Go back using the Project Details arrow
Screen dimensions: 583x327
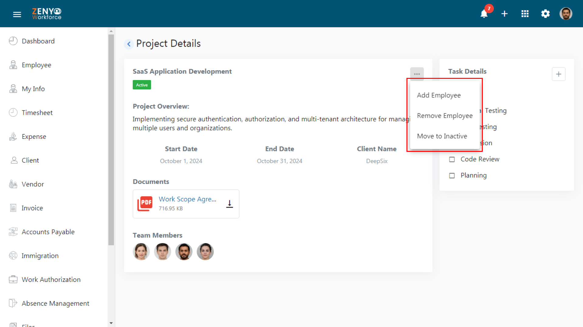click(129, 44)
